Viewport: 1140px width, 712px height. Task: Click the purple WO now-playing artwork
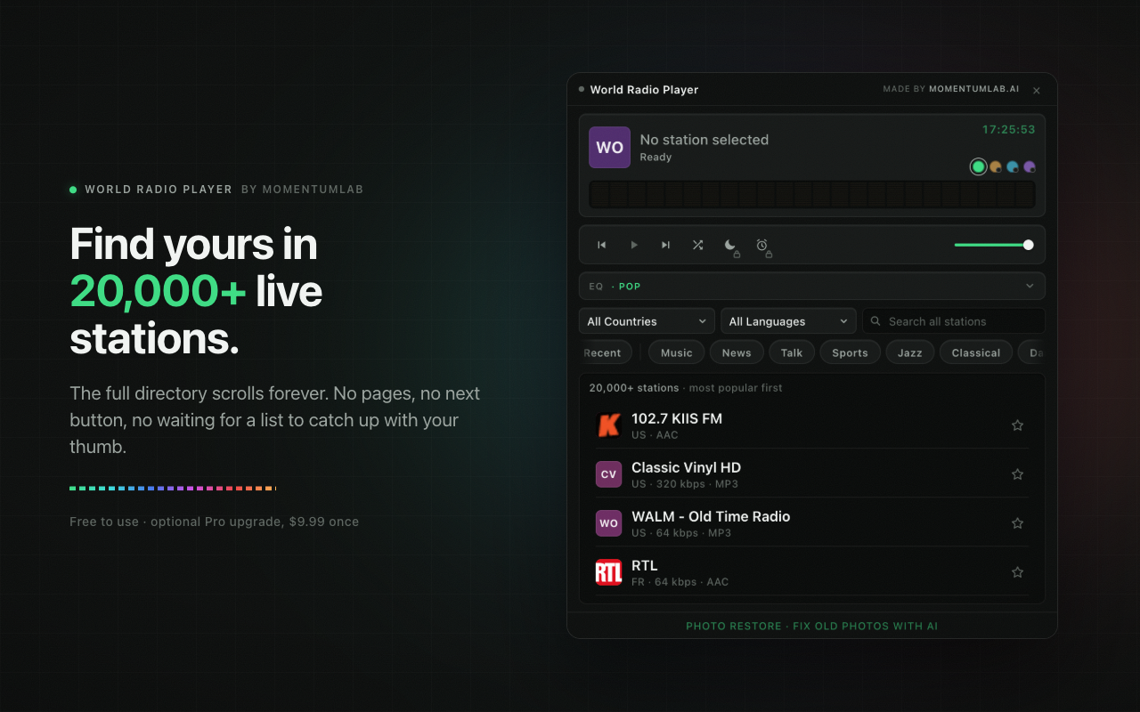[609, 148]
